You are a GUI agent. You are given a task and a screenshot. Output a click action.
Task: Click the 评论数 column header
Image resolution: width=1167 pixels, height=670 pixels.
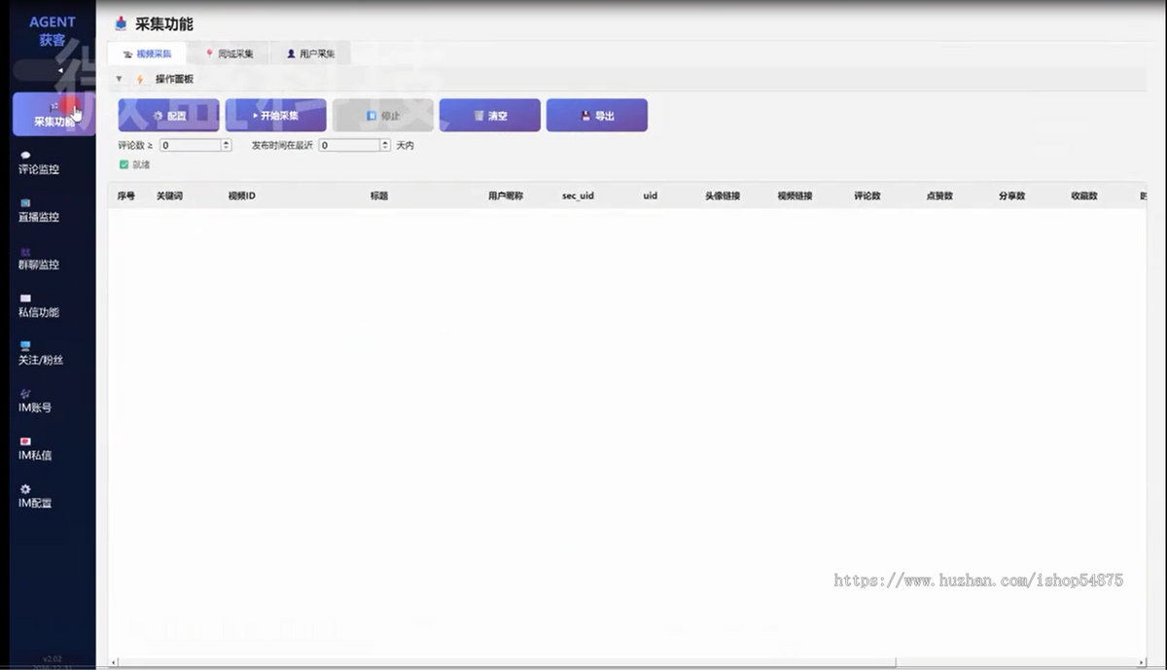867,195
